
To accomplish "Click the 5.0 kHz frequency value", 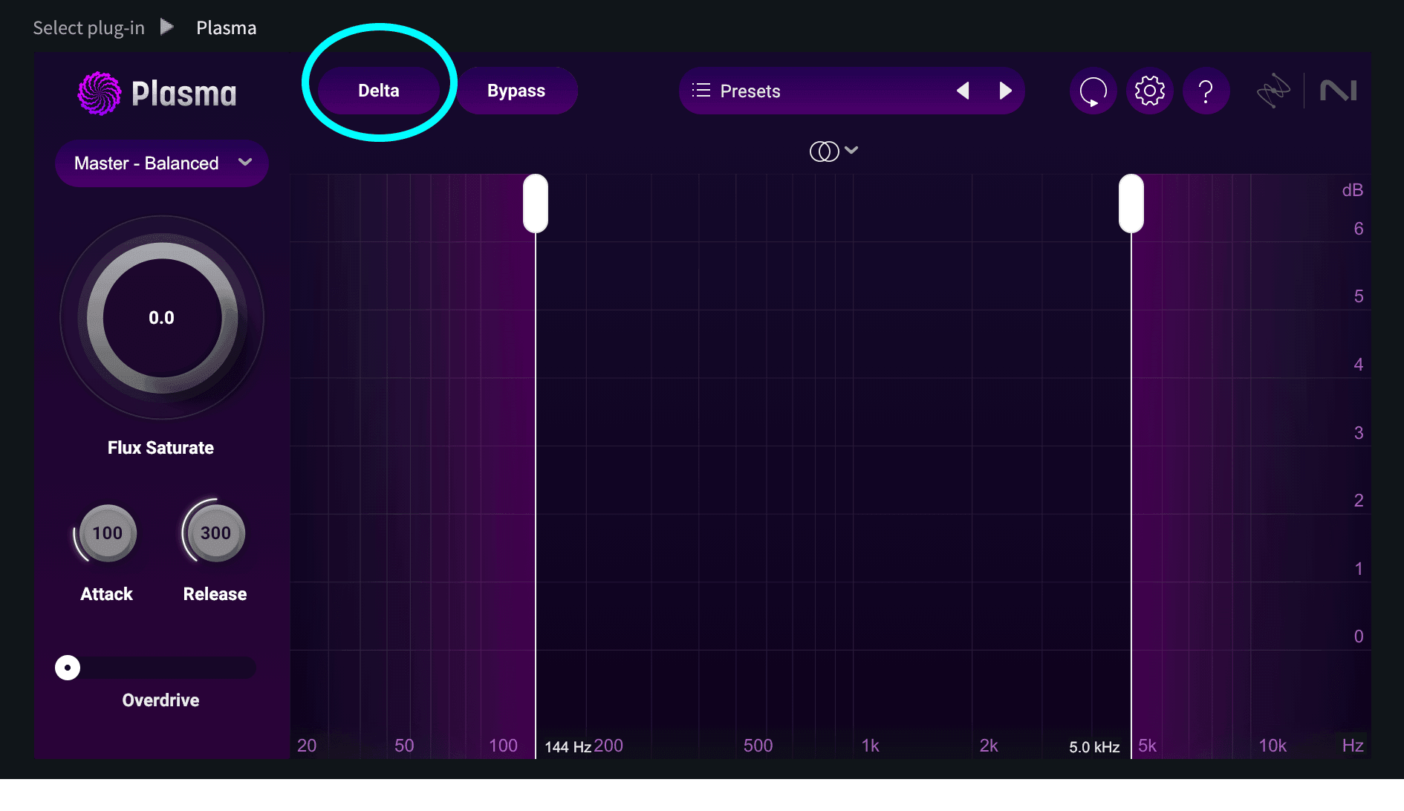I will pyautogui.click(x=1094, y=747).
